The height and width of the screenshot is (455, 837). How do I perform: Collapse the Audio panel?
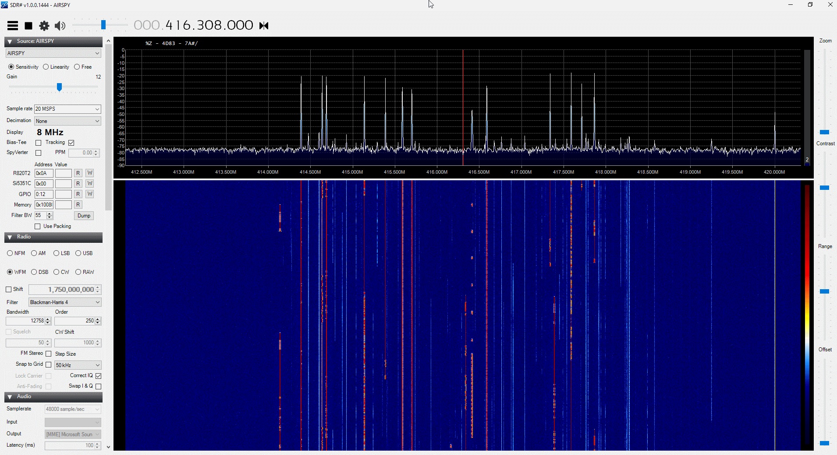[x=10, y=397]
